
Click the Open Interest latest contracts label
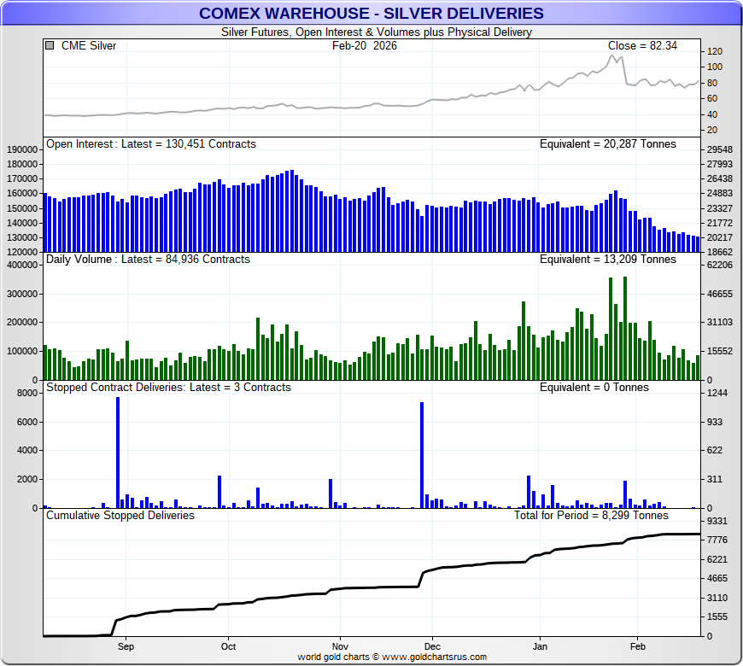click(151, 144)
